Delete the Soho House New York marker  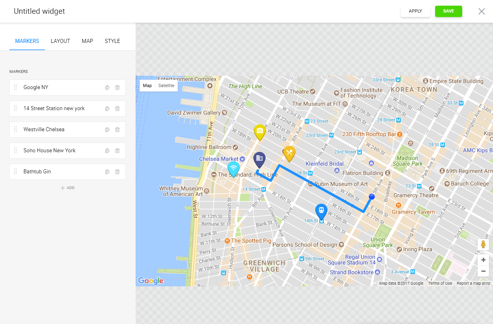click(117, 151)
